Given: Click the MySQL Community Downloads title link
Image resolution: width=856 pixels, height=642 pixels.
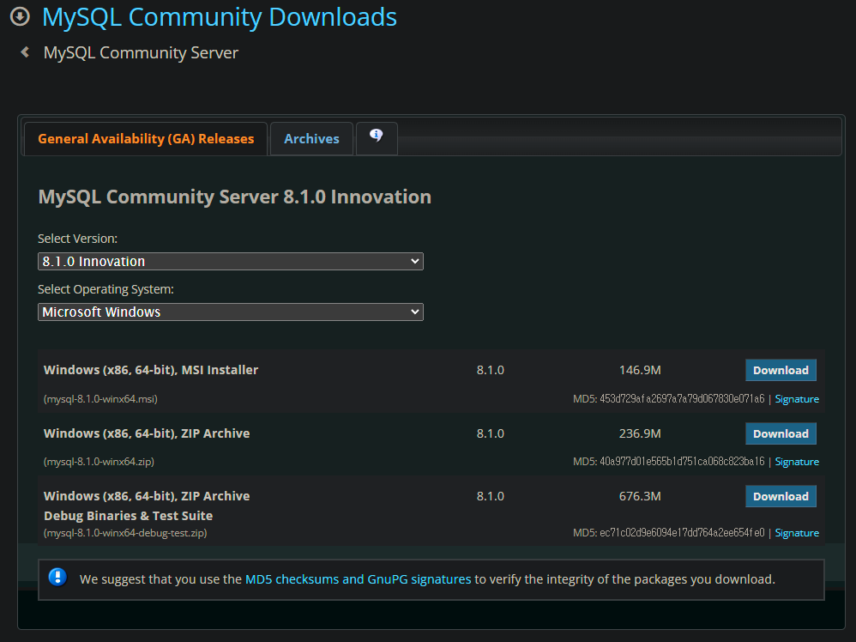Looking at the screenshot, I should [220, 17].
